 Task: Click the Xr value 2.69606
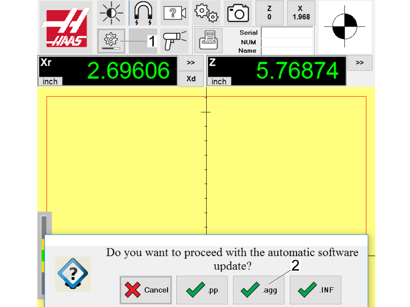tap(128, 71)
